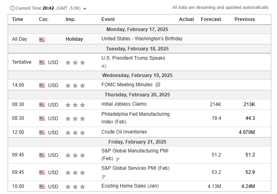Open the GMT -5:00 timezone dropdown arrow
The image size is (277, 194).
click(x=85, y=8)
